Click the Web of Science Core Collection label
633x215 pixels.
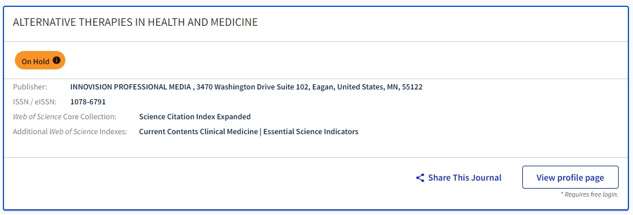[x=65, y=116]
